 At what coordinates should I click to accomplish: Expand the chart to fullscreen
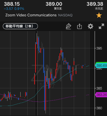tap(101, 26)
